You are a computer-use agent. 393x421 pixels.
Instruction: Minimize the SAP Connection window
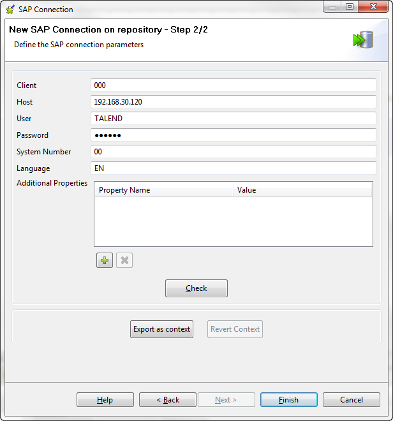pos(332,6)
